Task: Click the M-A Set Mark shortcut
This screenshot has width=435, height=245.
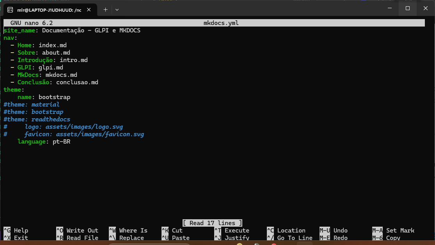Action: click(x=393, y=231)
